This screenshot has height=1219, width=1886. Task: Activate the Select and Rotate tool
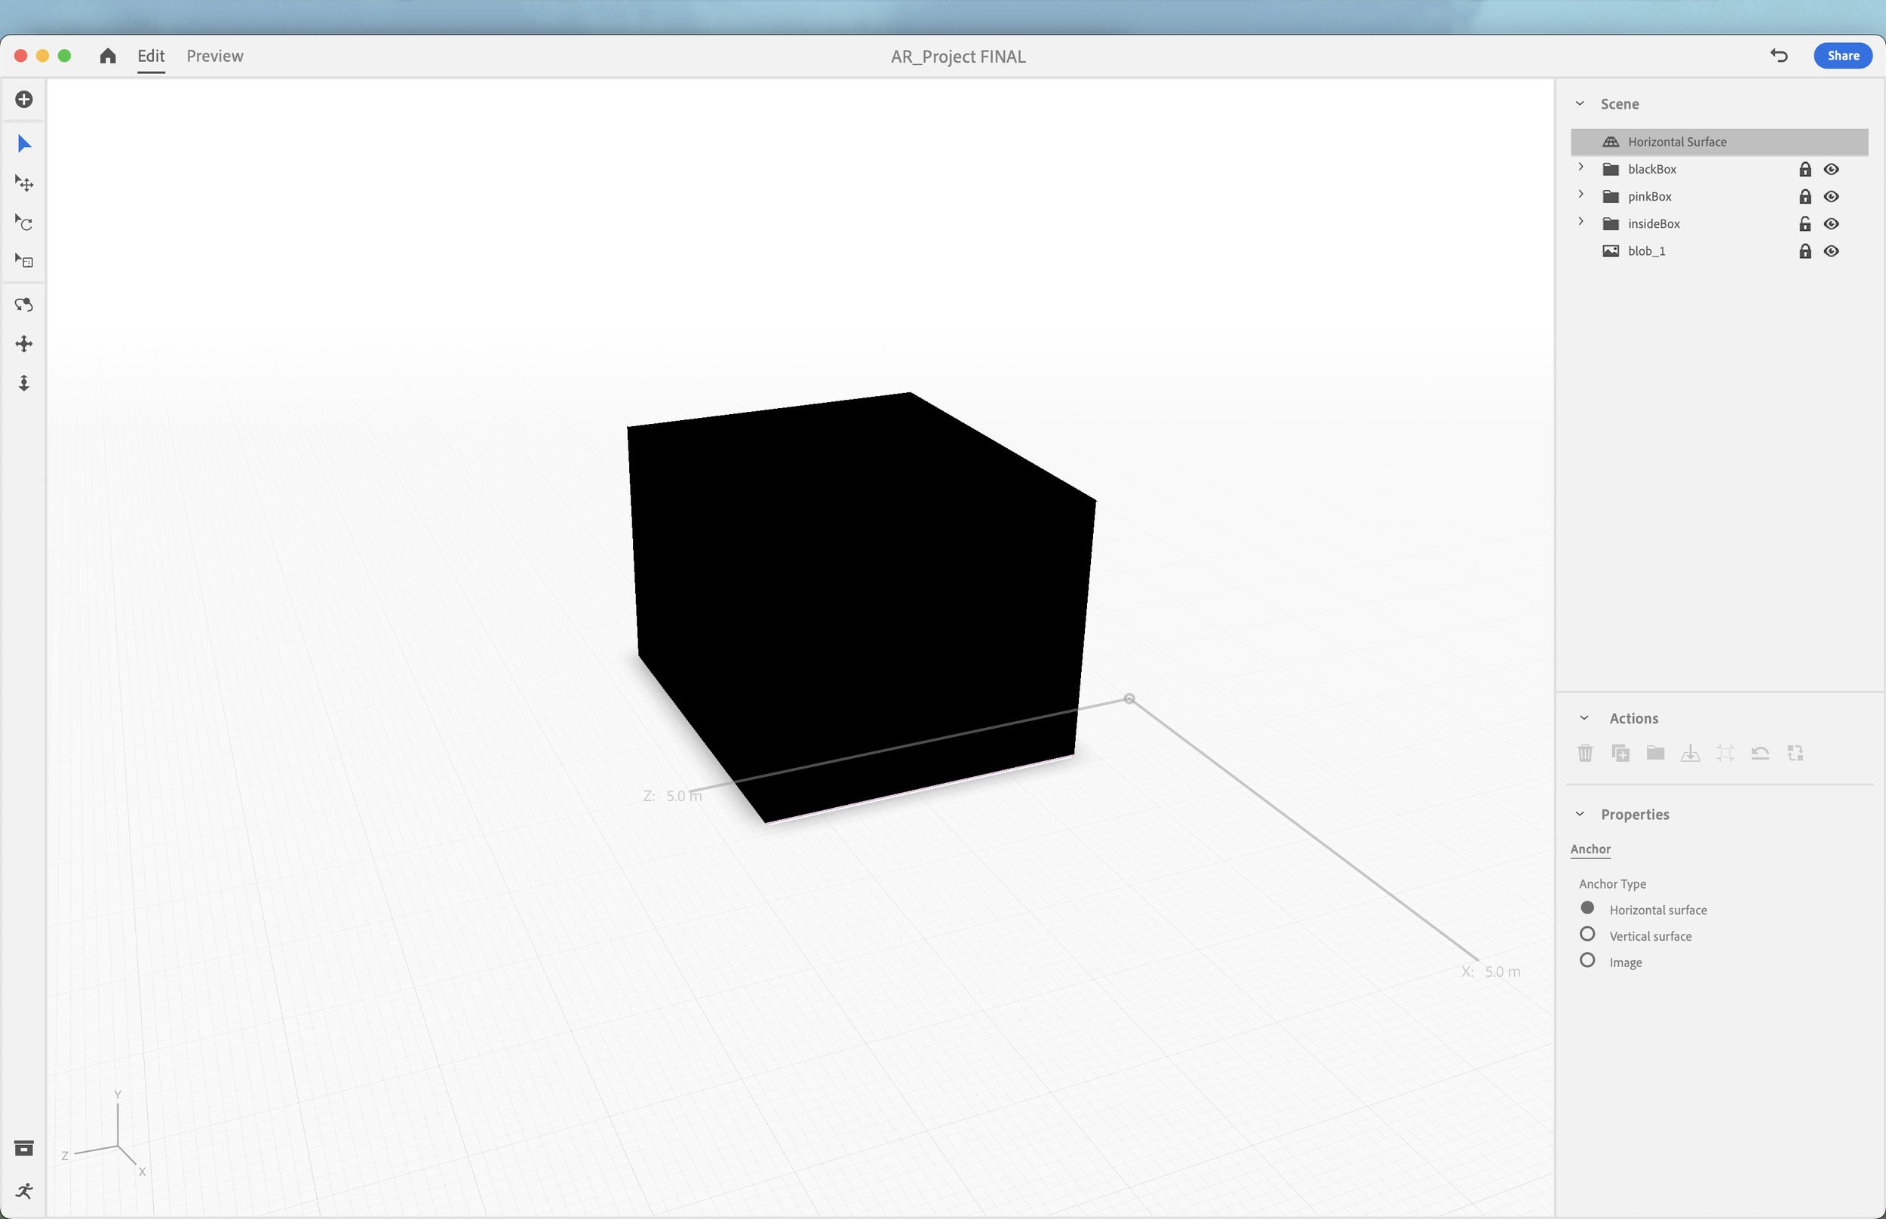[23, 223]
